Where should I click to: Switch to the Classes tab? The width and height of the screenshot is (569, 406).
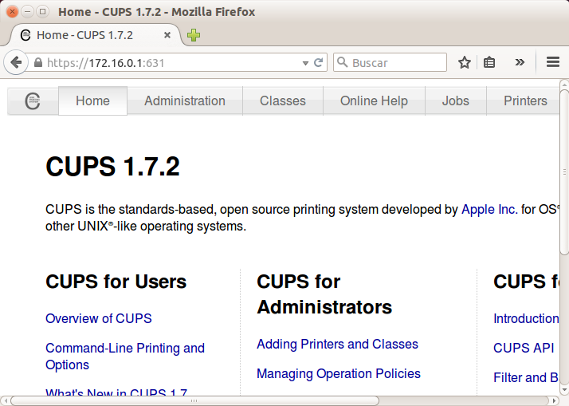click(x=283, y=101)
